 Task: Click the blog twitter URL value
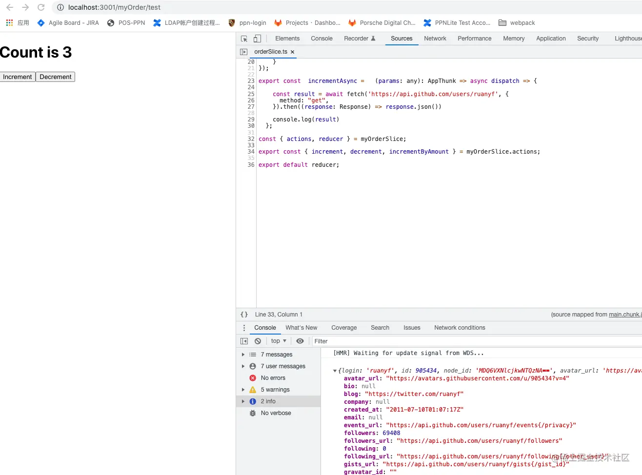point(414,394)
